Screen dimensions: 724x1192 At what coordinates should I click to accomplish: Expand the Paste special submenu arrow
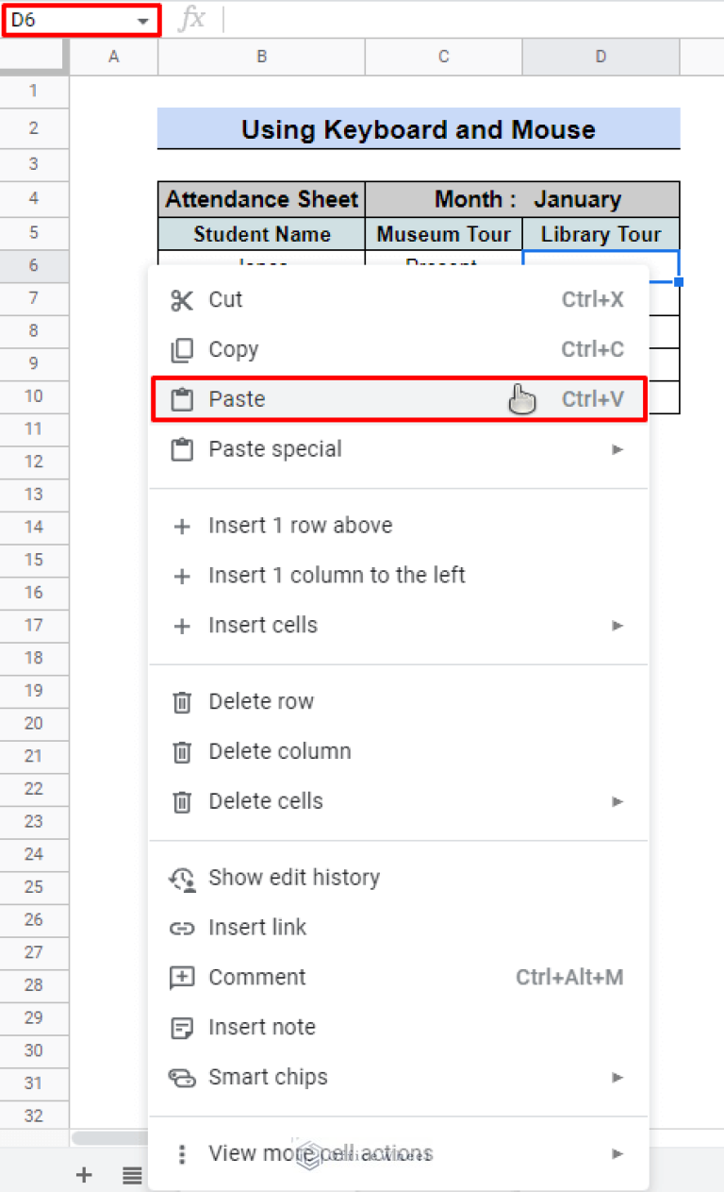click(617, 449)
